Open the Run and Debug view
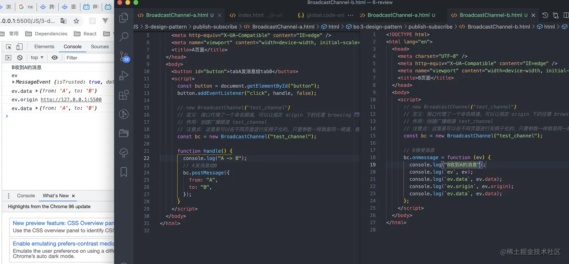This screenshot has height=264, width=569. pyautogui.click(x=124, y=76)
